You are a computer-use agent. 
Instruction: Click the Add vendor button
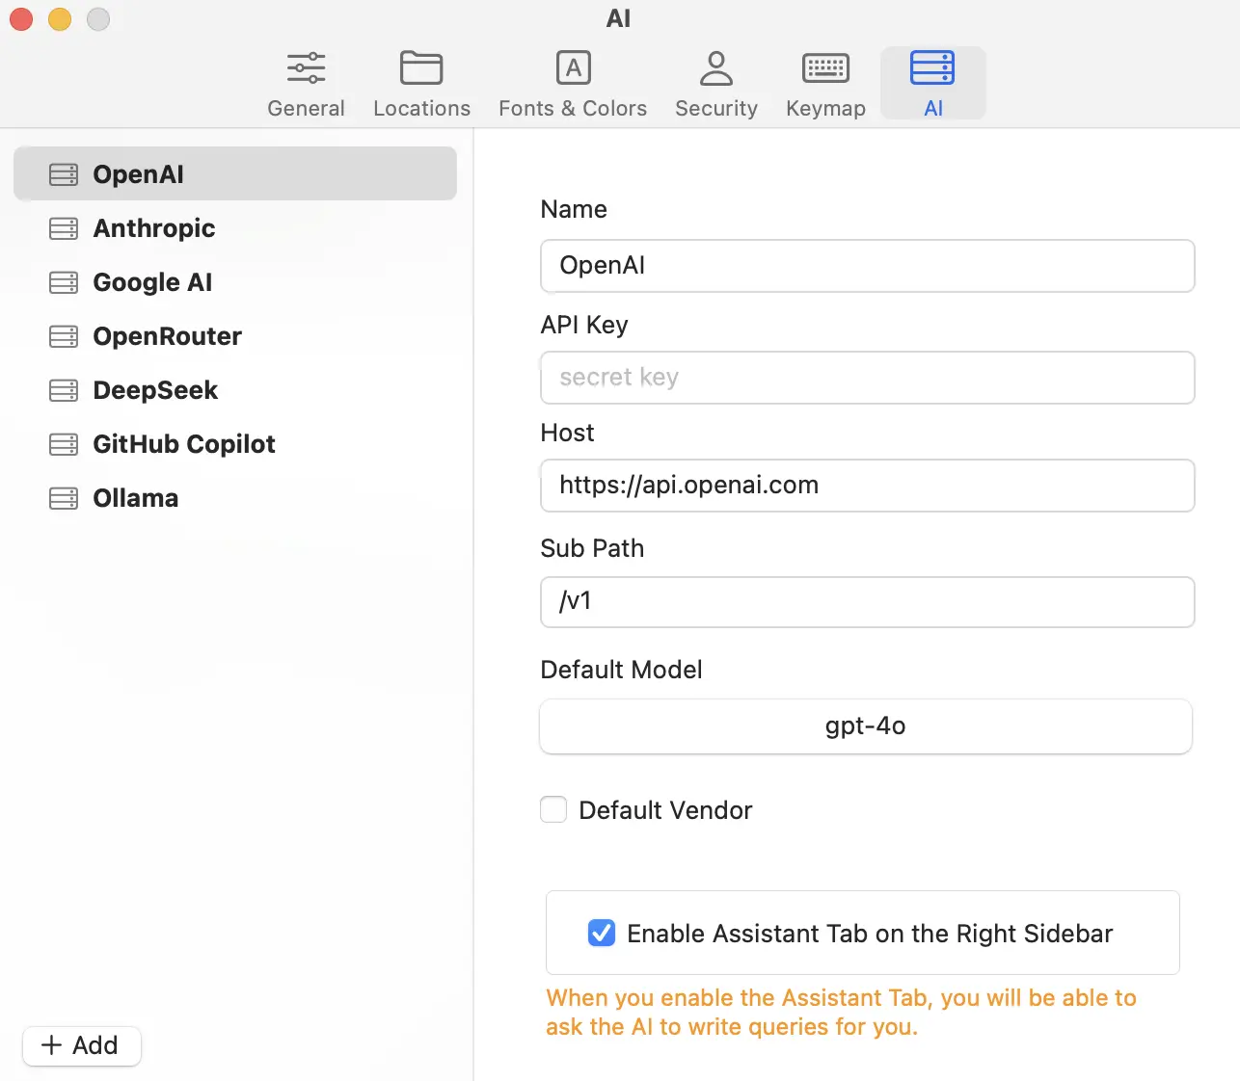pos(82,1045)
